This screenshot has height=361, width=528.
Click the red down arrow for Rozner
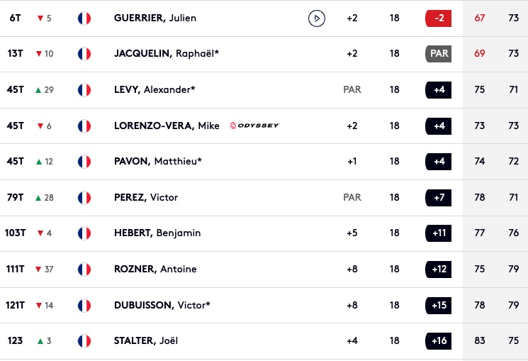pos(38,269)
